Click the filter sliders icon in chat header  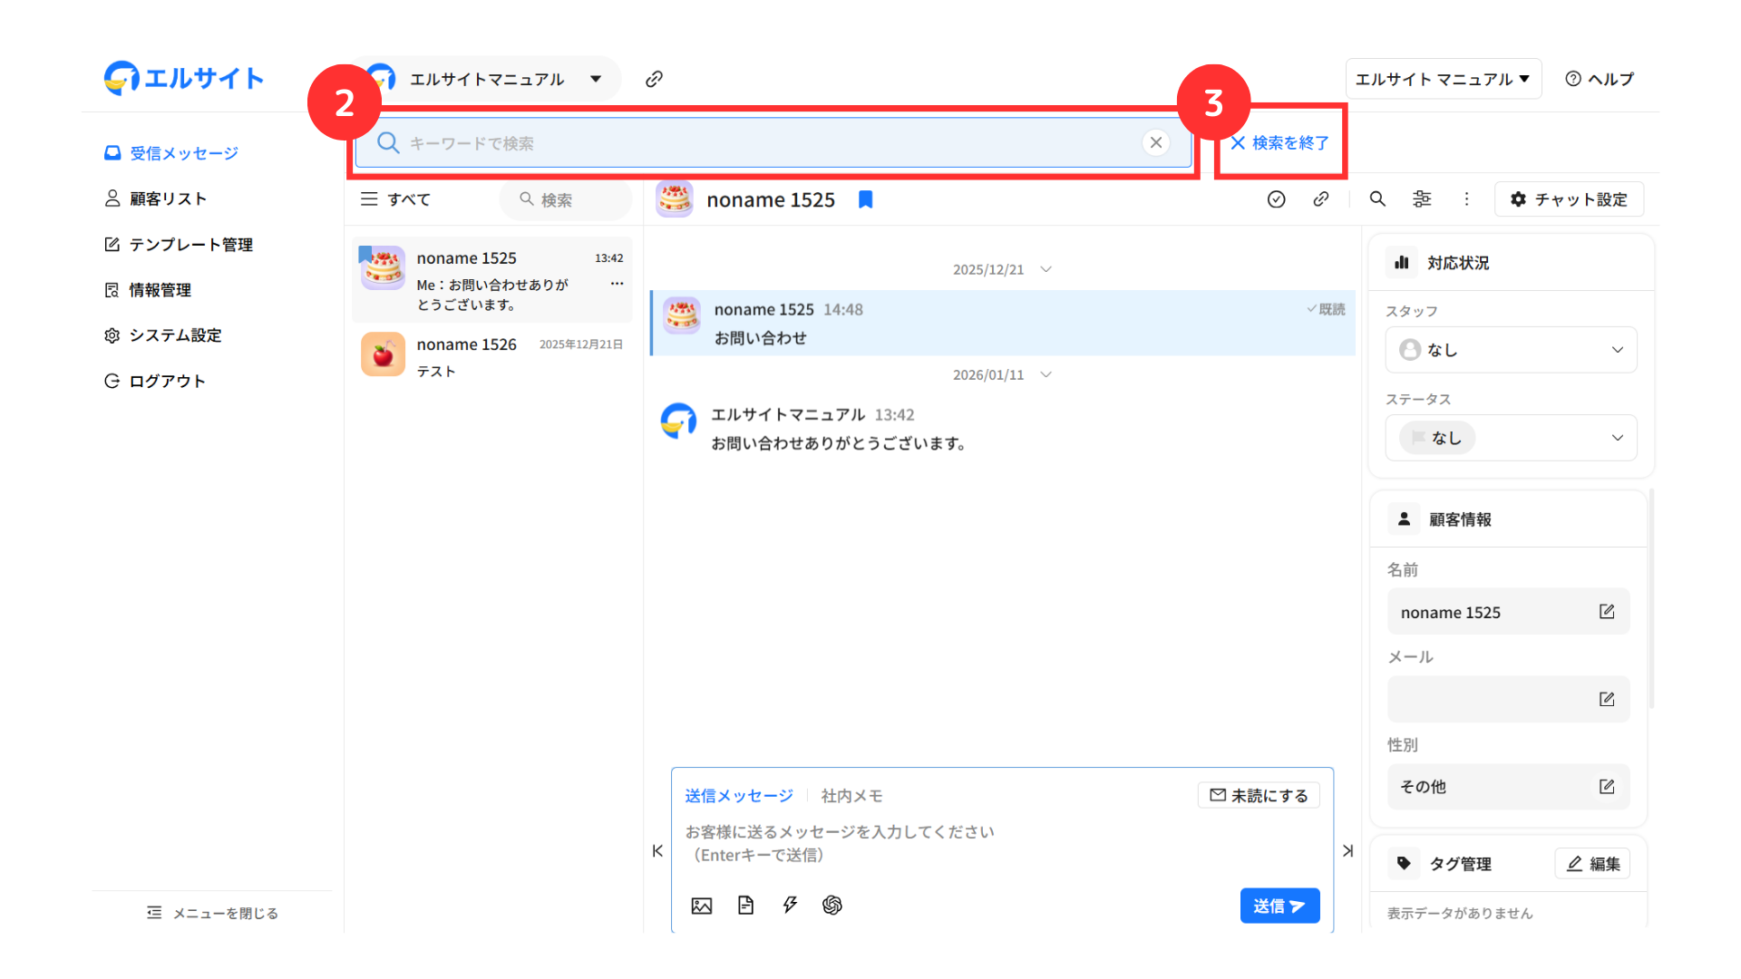coord(1422,199)
